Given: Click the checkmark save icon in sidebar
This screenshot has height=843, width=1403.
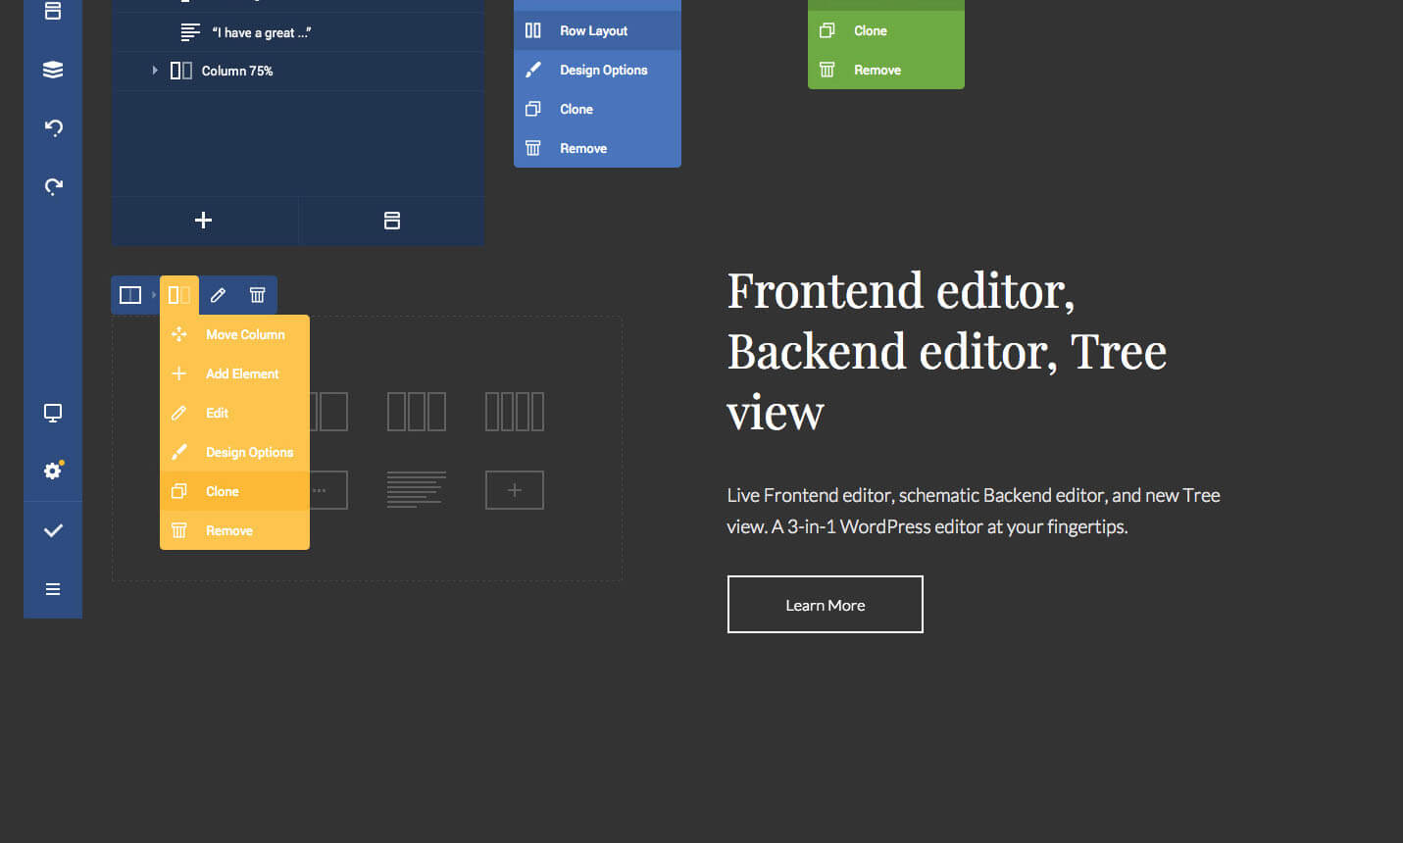Looking at the screenshot, I should tap(53, 530).
